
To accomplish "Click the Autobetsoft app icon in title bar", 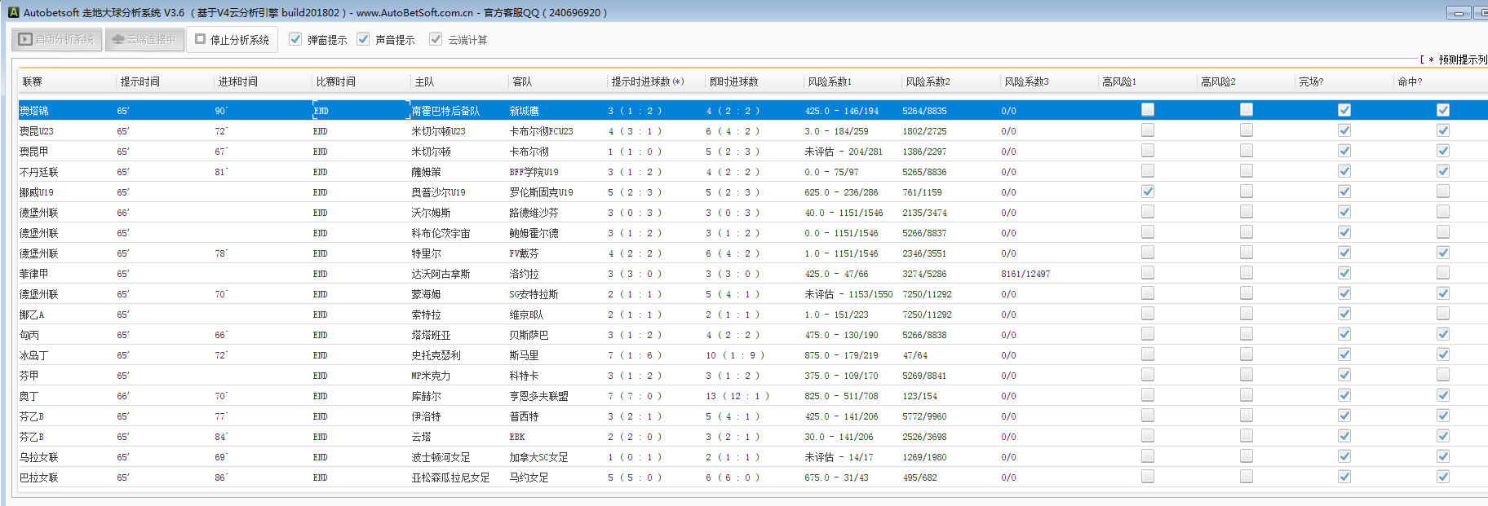I will click(13, 12).
